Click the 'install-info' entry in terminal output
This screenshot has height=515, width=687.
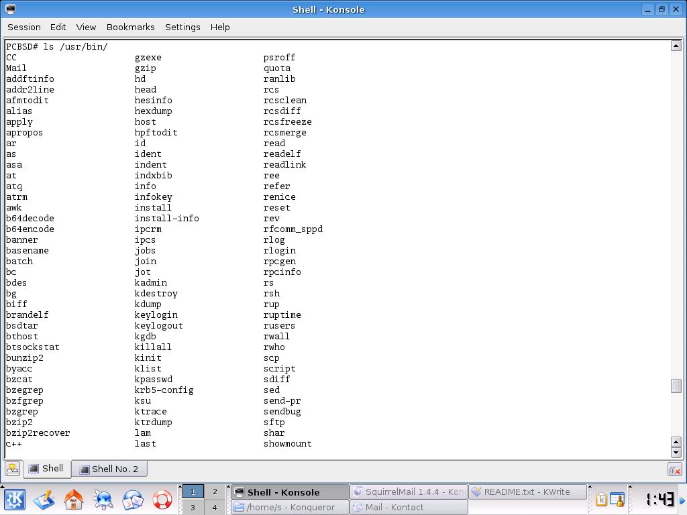(167, 218)
